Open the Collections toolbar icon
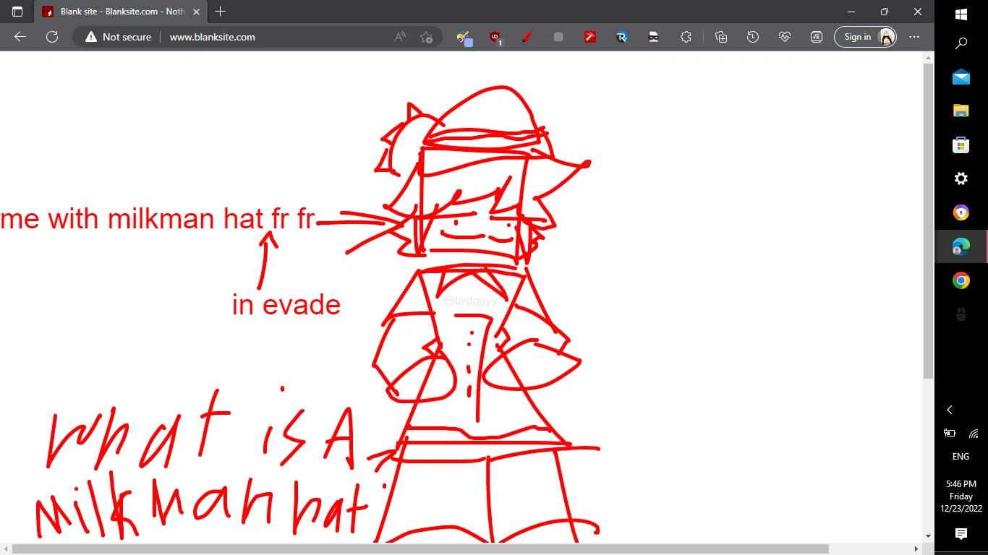The image size is (988, 555). click(720, 37)
